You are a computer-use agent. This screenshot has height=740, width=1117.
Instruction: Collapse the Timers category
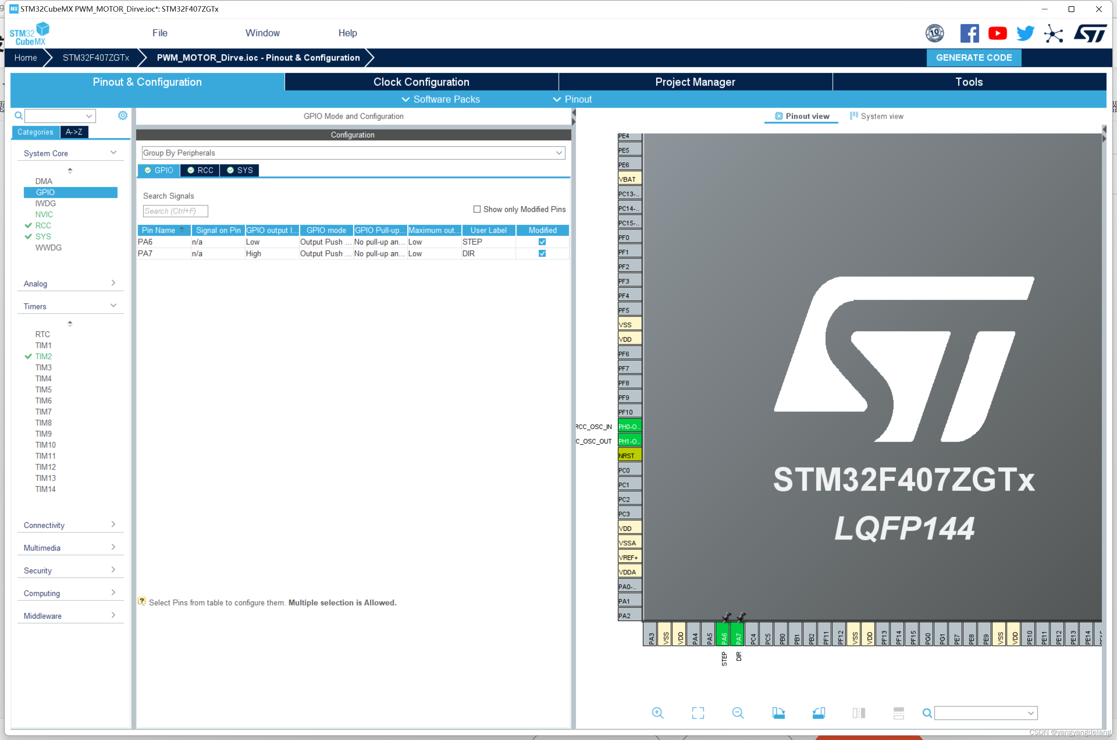pyautogui.click(x=113, y=305)
